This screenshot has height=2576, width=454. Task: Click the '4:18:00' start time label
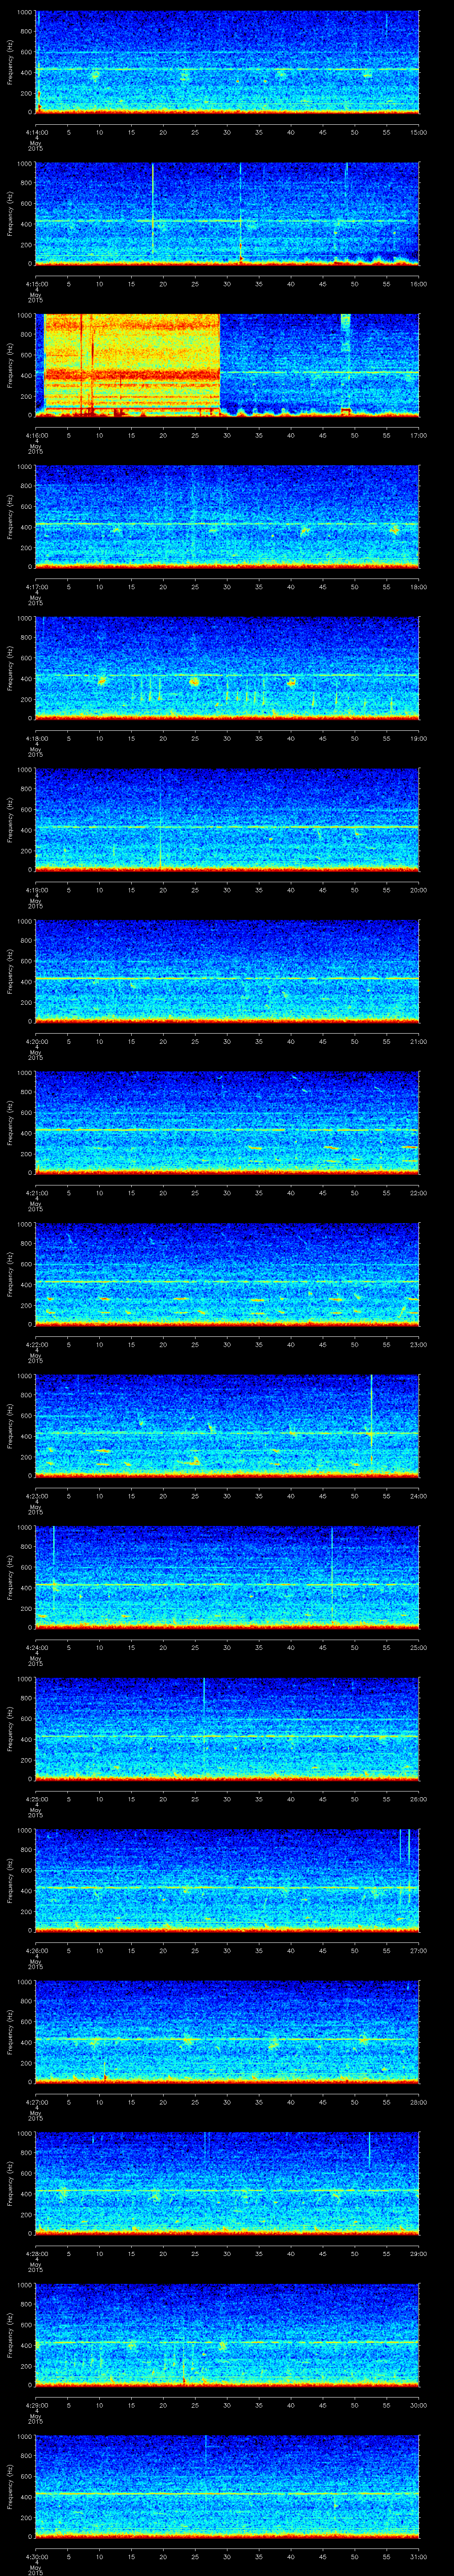click(36, 738)
